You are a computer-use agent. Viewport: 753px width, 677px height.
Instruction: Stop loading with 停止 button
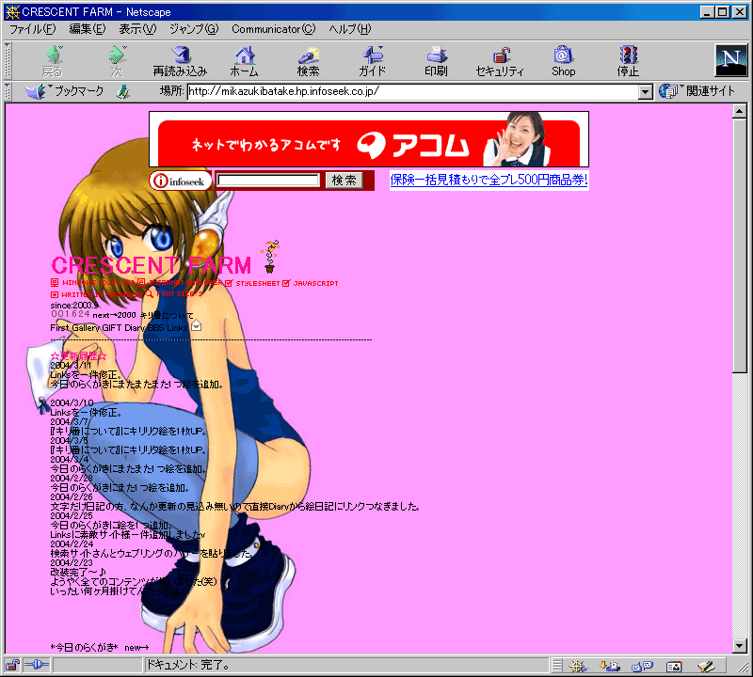tap(628, 61)
